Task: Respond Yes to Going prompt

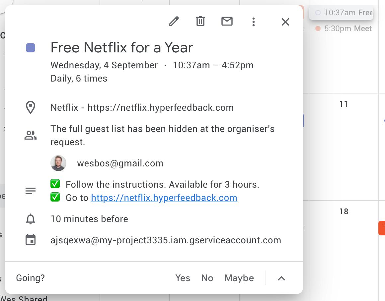Action: [183, 278]
